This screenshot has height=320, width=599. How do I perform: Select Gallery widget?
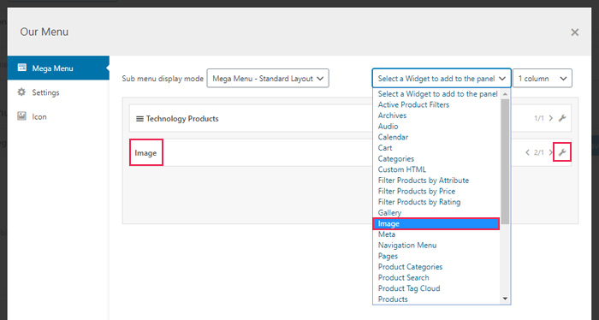coord(437,213)
